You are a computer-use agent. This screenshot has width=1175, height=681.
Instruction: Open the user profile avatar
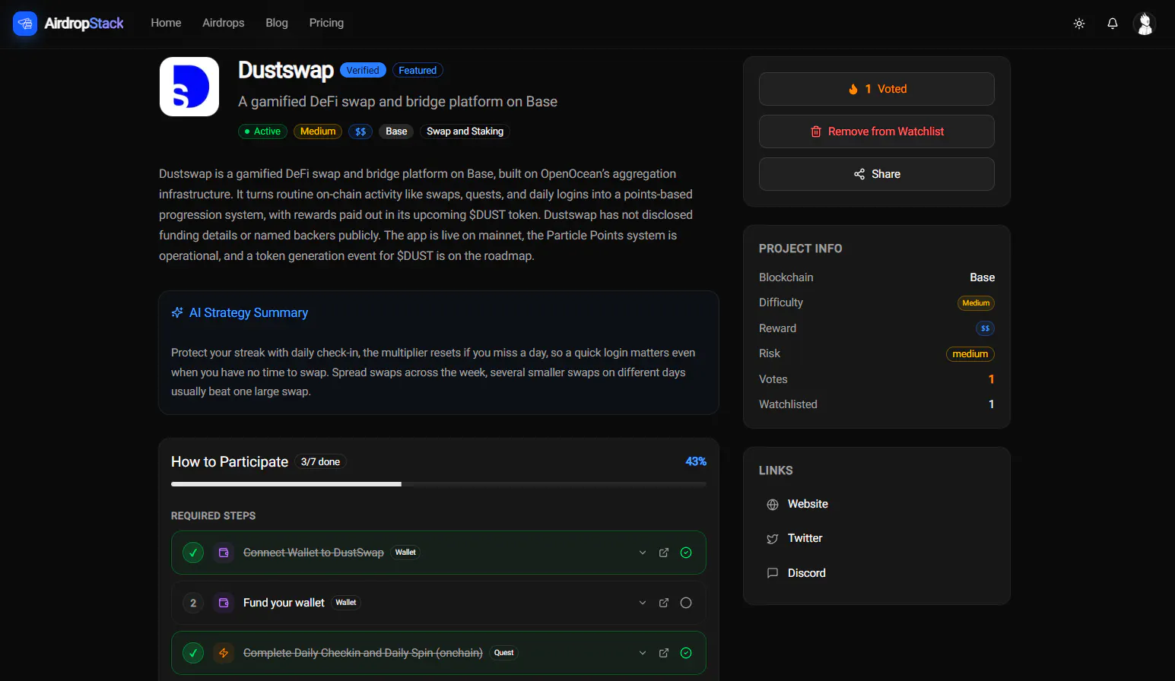(x=1145, y=24)
